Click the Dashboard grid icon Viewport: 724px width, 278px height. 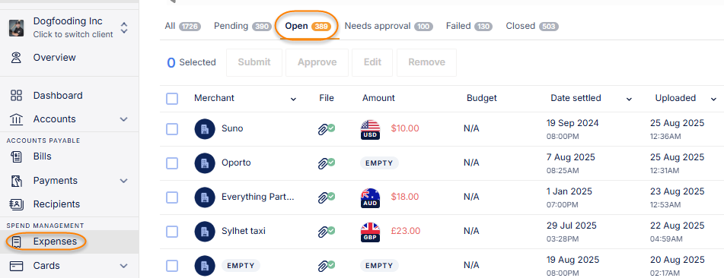tap(16, 96)
